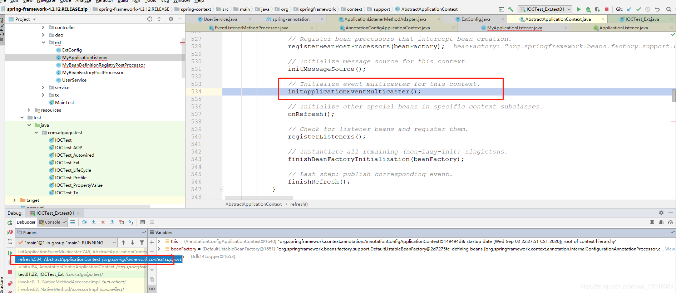Switch to the MyApplicationListener.java editor tab

(514, 28)
